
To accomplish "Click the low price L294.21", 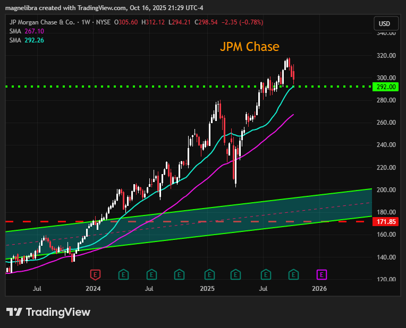I will [180, 22].
